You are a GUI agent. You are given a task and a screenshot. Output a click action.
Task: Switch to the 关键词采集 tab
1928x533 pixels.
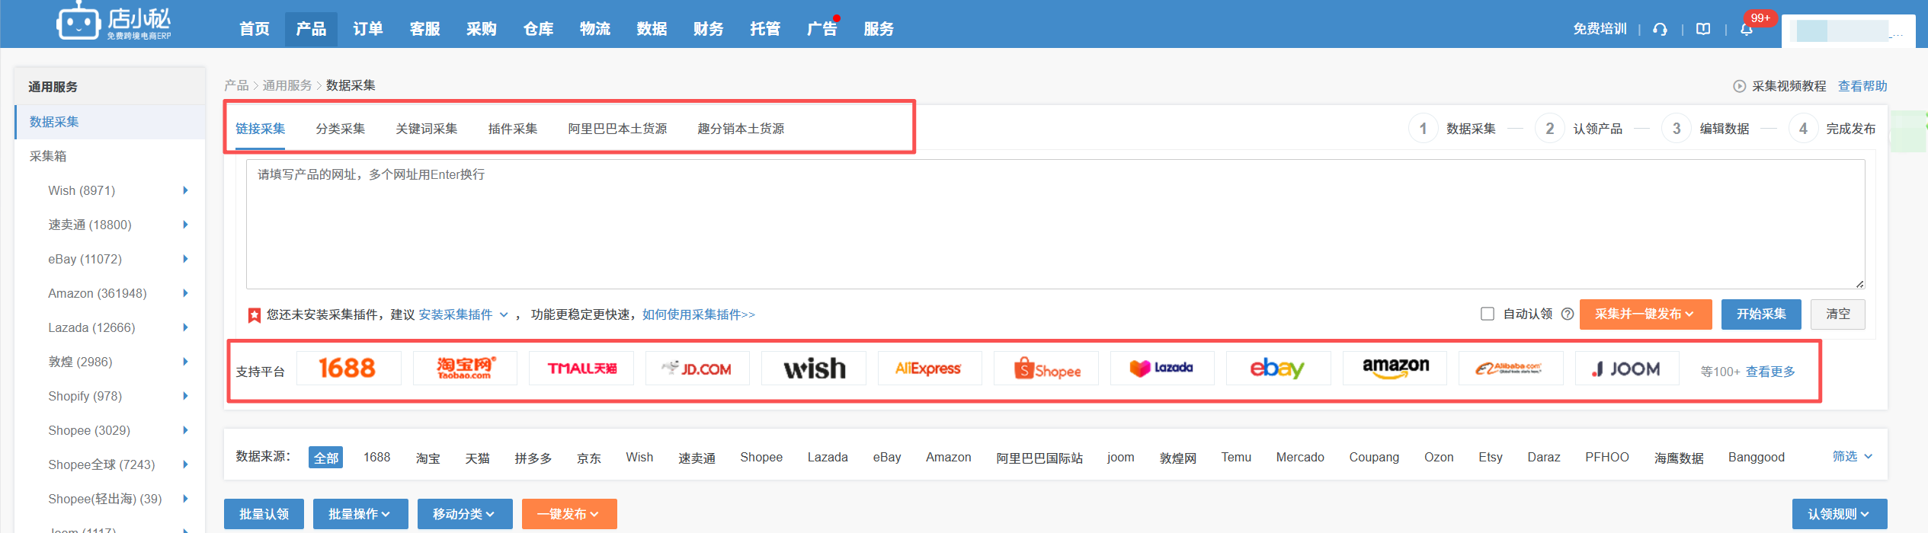point(426,129)
